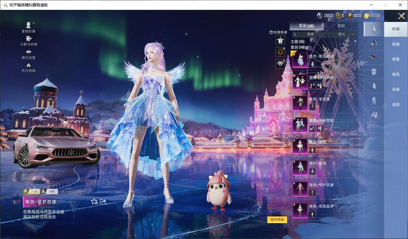This screenshot has width=408, height=239.
Task: Click the star favorite icon
Action: pos(94,201)
